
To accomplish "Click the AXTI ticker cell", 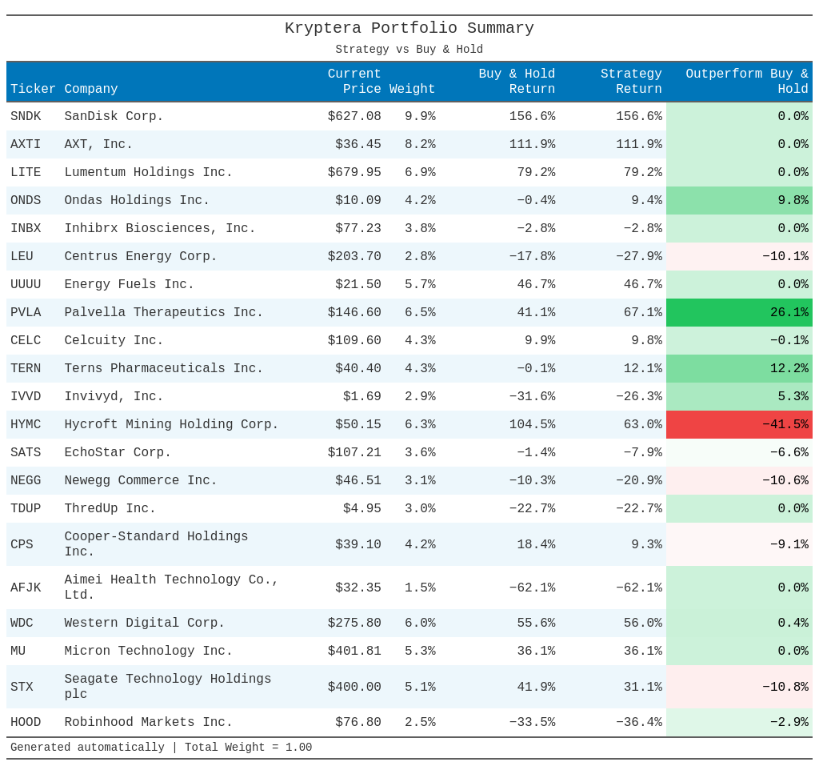I will 26,144.
